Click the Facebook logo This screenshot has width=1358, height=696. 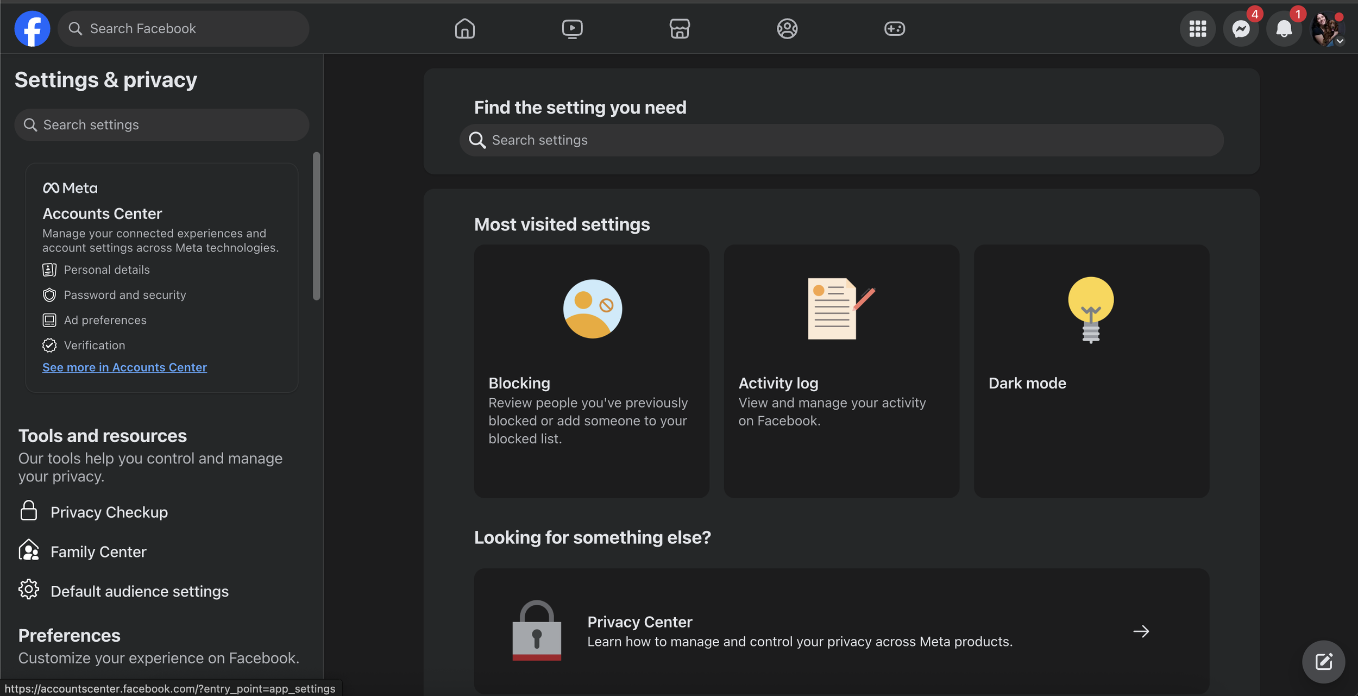pos(32,28)
